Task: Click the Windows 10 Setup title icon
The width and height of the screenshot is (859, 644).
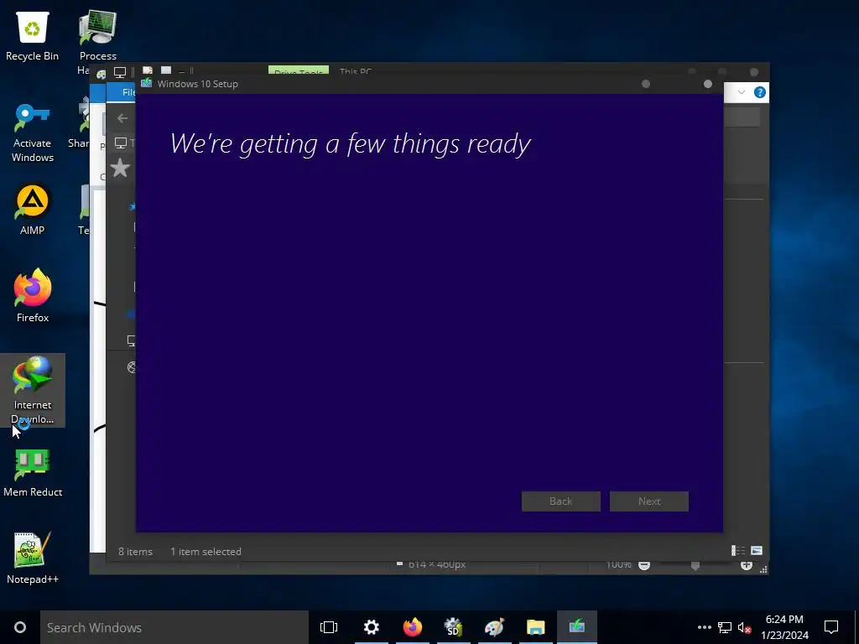Action: (146, 83)
